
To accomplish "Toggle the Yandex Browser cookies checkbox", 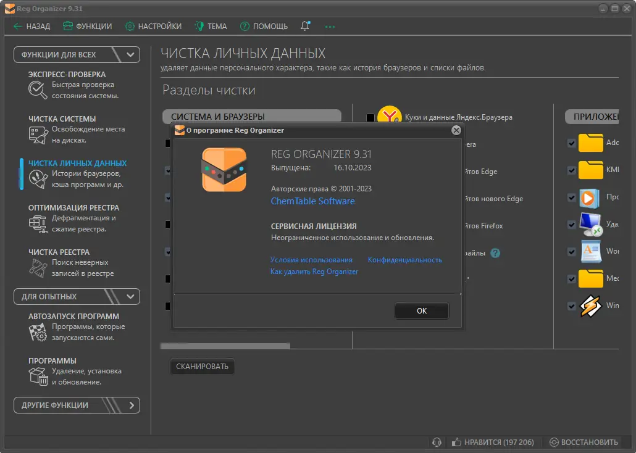I will [370, 117].
